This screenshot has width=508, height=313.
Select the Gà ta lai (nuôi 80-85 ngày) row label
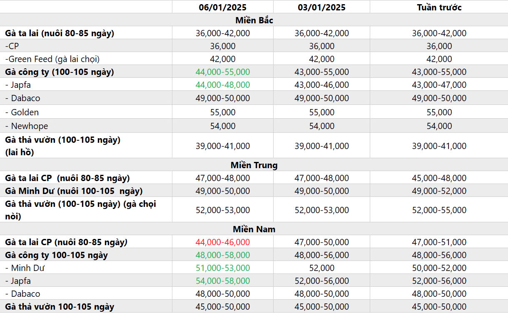[60, 33]
